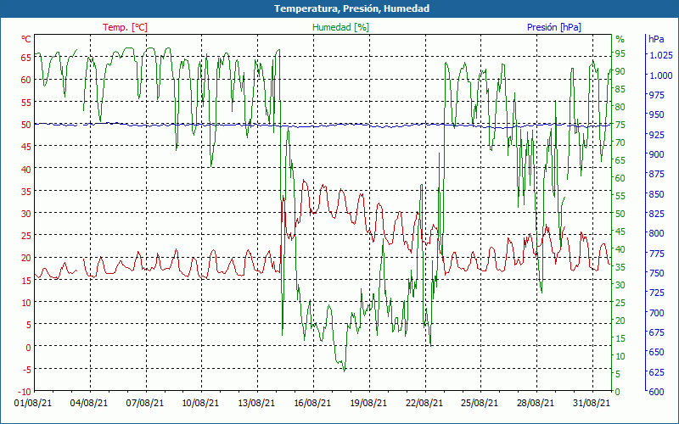The image size is (679, 424).
Task: Click the blue pressure tick label 800
Action: coord(656,233)
